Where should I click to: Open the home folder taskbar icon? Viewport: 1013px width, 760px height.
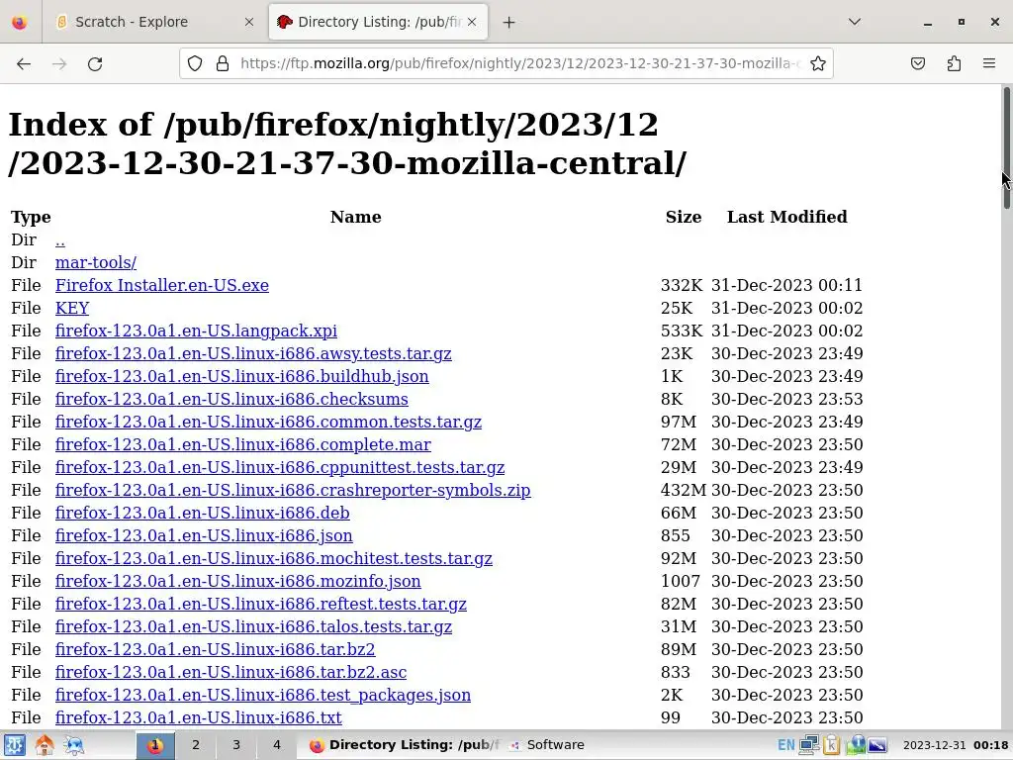tap(44, 745)
